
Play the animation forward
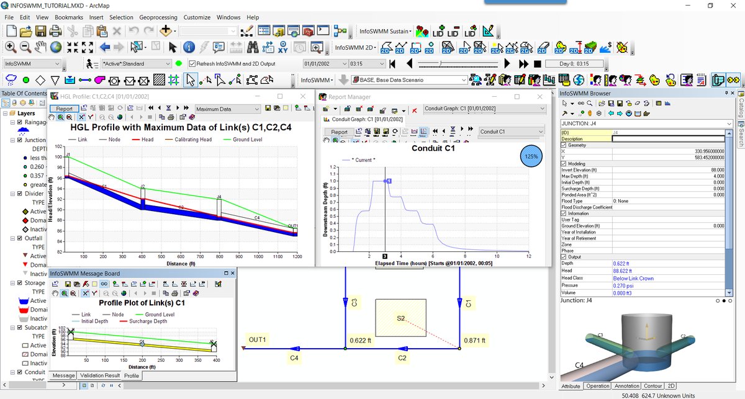pyautogui.click(x=507, y=63)
